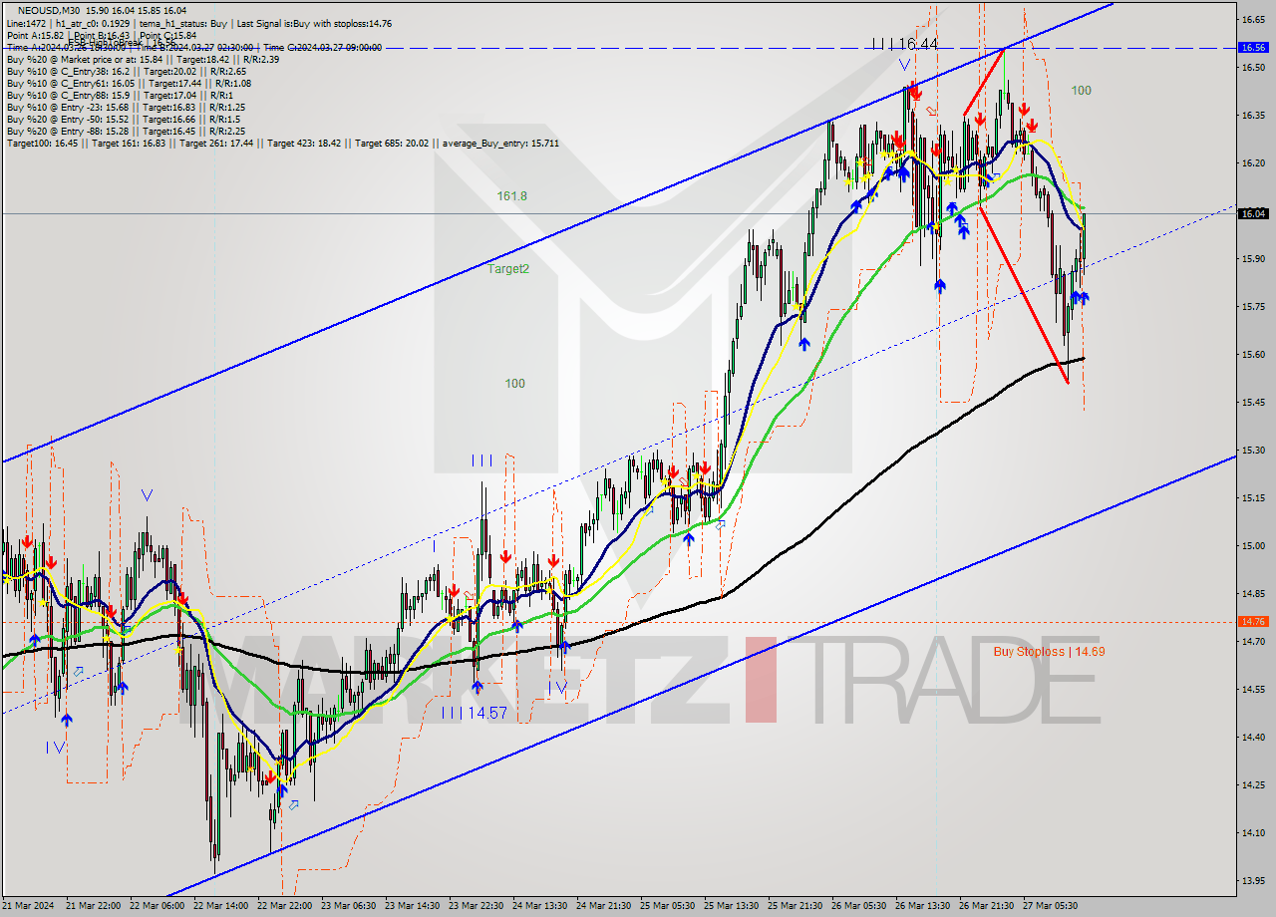Screen dimensions: 1276x917
Task: Click the '22 Mar 14:00' time axis label
Action: 220,906
